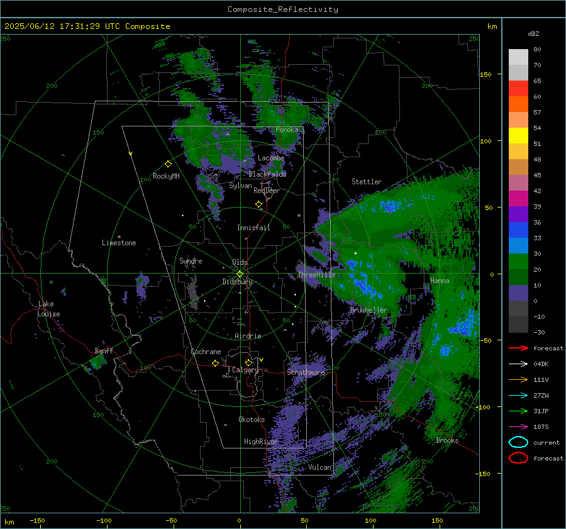Click the 04DK legend text
The image size is (566, 529).
point(541,364)
